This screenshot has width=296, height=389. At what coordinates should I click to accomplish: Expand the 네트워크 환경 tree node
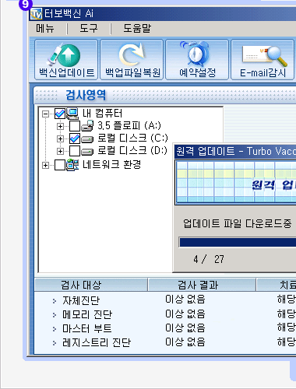point(46,165)
